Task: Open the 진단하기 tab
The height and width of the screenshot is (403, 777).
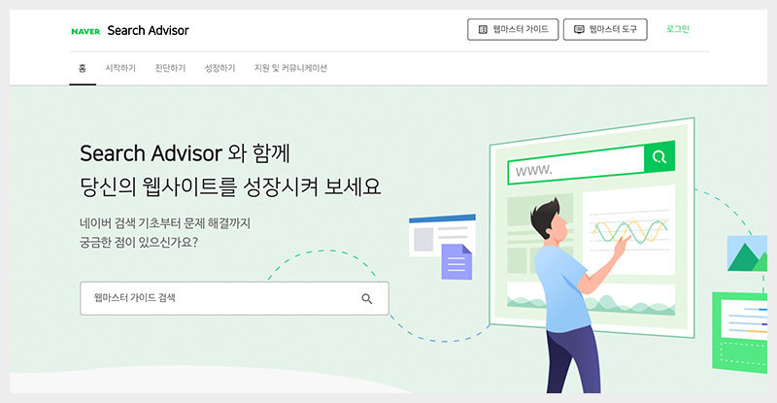Action: [170, 68]
